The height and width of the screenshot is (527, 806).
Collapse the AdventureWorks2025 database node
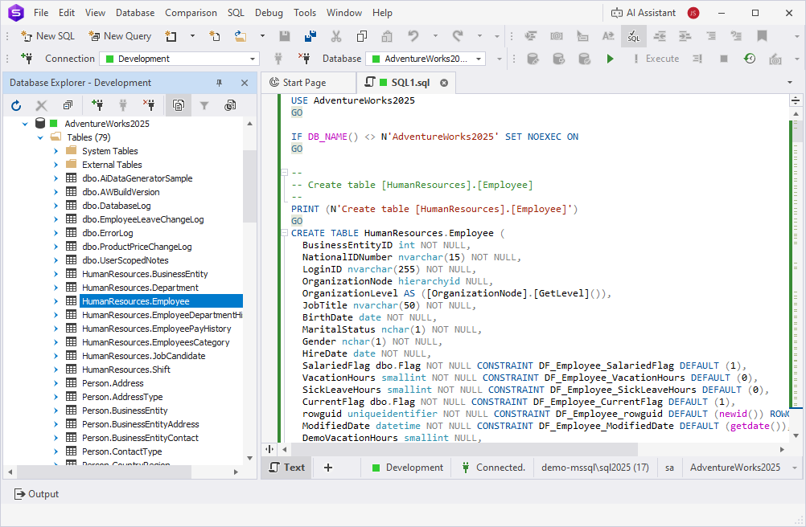25,124
